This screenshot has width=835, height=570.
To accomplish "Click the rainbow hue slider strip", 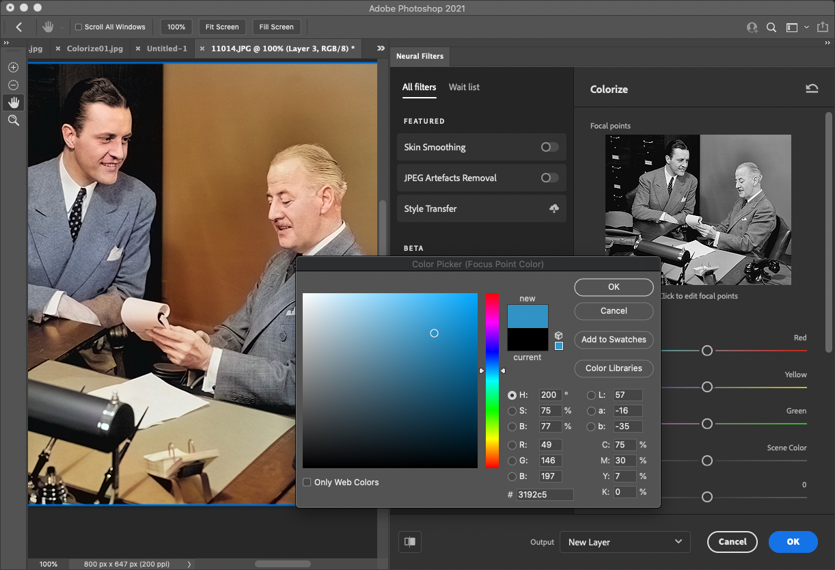I will 492,381.
